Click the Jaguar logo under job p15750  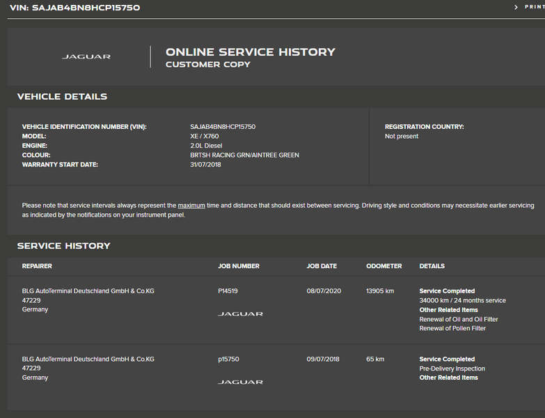tap(240, 382)
